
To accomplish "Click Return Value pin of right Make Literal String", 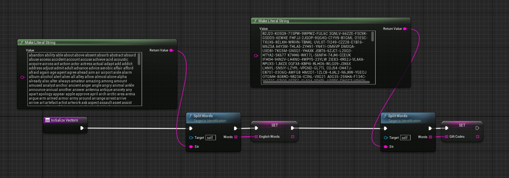I will 404,29.
